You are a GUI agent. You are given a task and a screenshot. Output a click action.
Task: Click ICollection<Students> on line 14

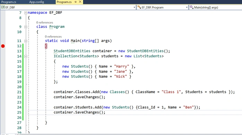(x=76, y=56)
